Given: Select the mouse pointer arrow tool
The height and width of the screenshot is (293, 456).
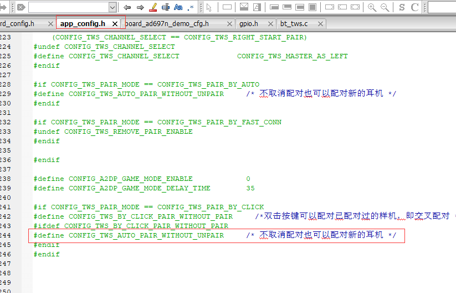Looking at the screenshot, I should click(209, 8).
